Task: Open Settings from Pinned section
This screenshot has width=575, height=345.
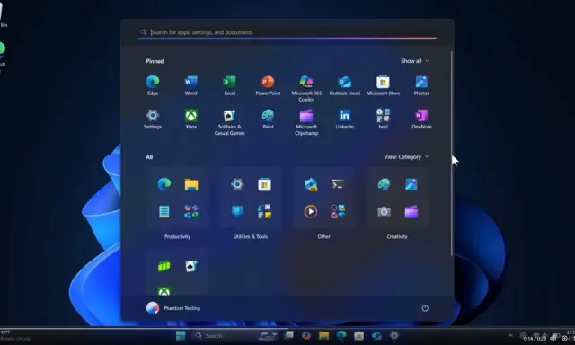Action: click(x=153, y=119)
